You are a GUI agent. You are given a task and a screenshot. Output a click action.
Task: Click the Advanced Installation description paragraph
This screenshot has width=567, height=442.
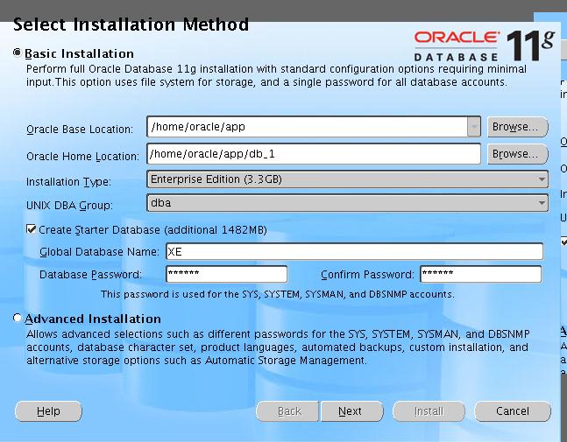(x=278, y=347)
